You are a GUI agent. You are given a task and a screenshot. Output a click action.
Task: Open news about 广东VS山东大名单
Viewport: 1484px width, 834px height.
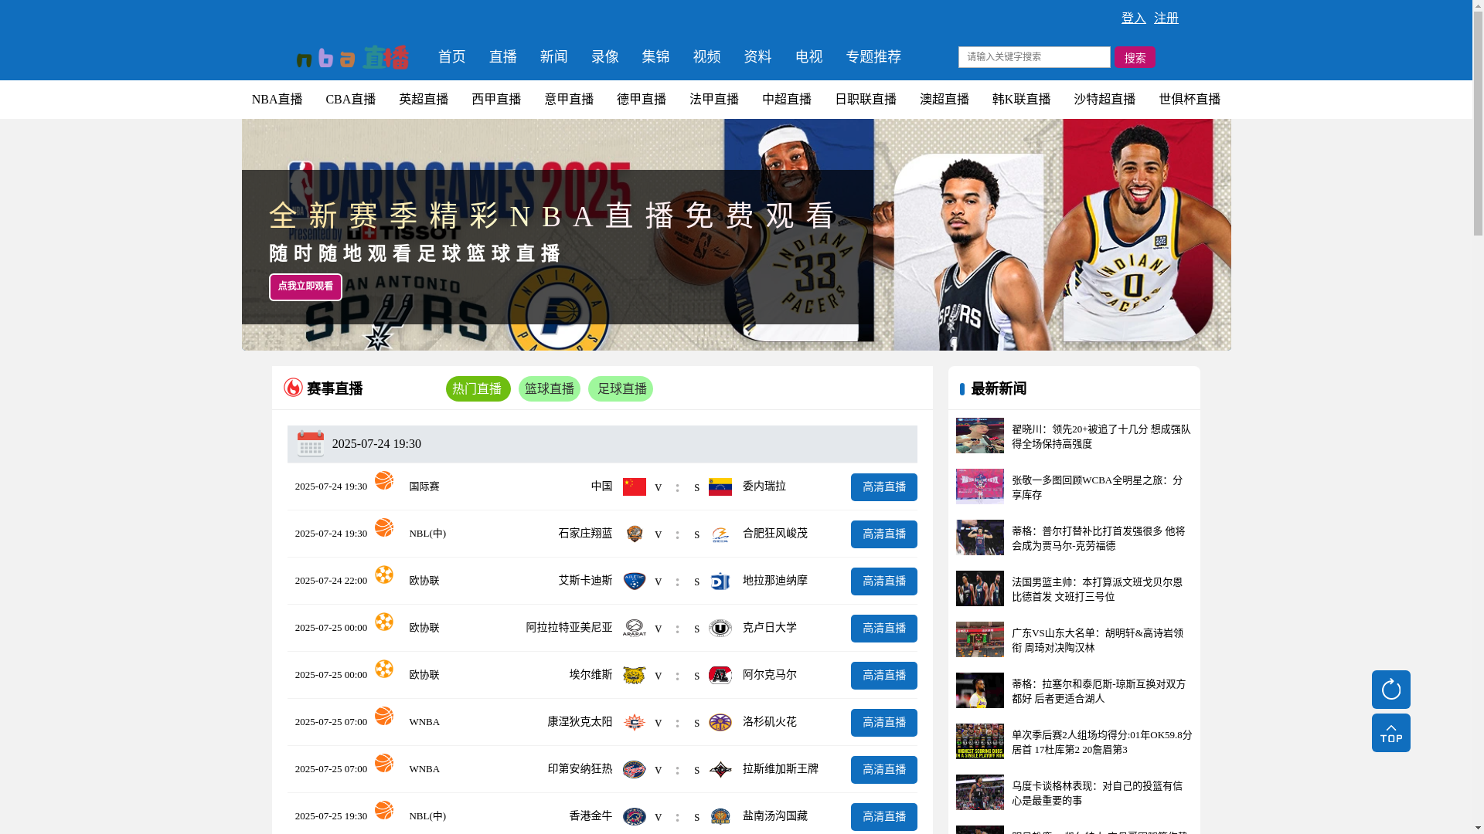(x=1098, y=640)
